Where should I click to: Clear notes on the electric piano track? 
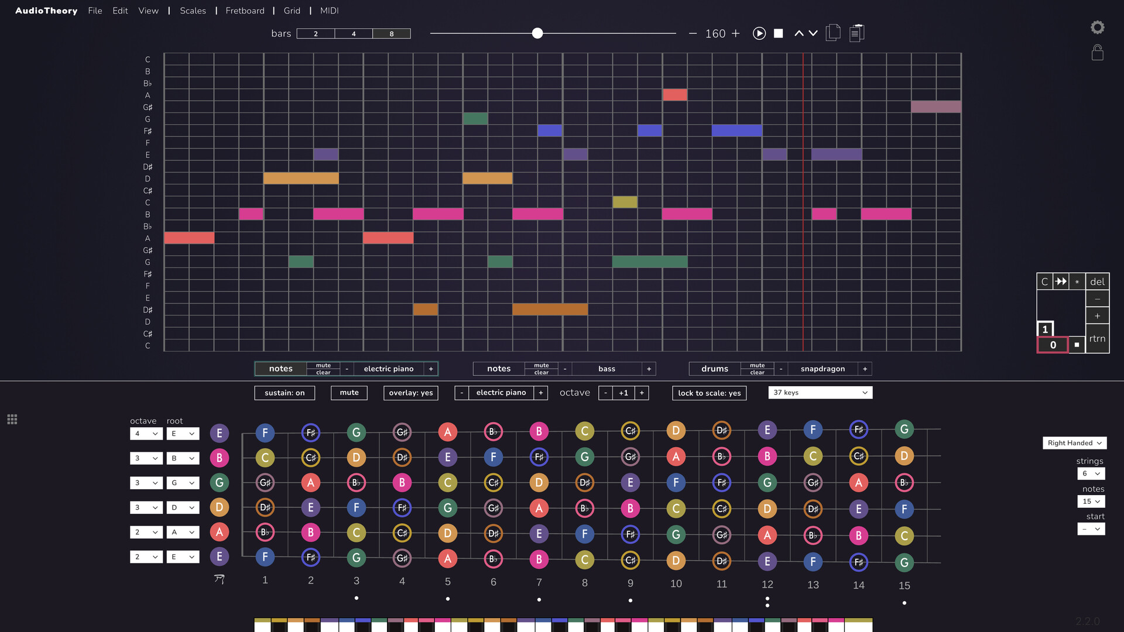pos(323,372)
